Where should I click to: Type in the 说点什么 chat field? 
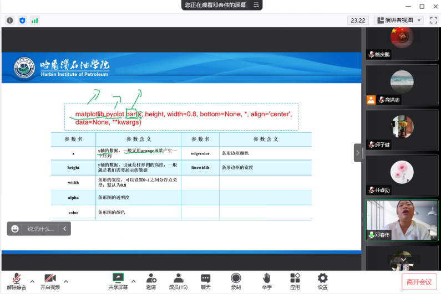(40, 229)
